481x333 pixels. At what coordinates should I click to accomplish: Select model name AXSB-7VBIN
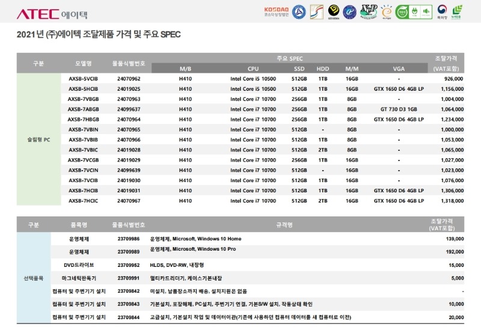pyautogui.click(x=83, y=129)
